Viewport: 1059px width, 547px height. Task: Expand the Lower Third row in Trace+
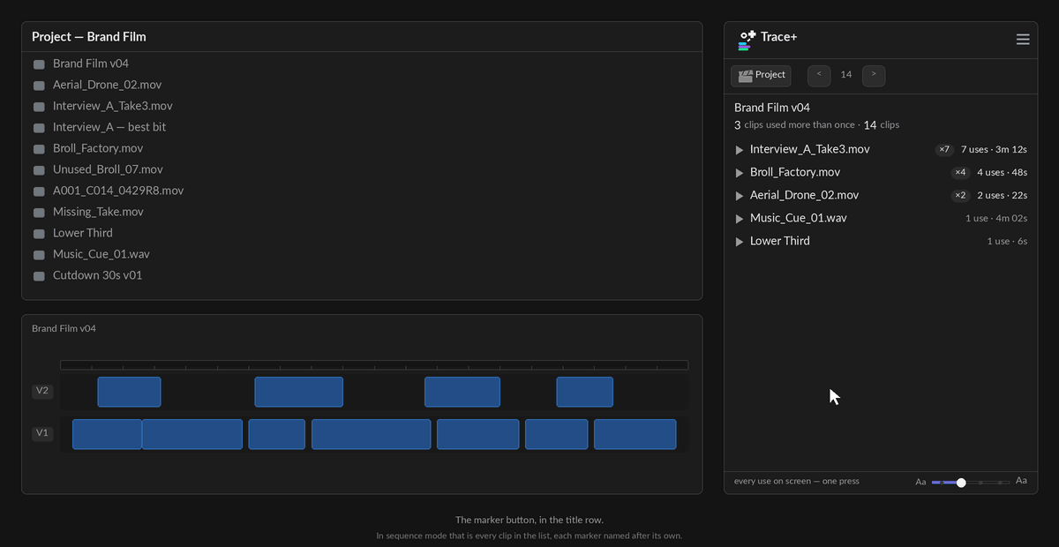tap(740, 242)
